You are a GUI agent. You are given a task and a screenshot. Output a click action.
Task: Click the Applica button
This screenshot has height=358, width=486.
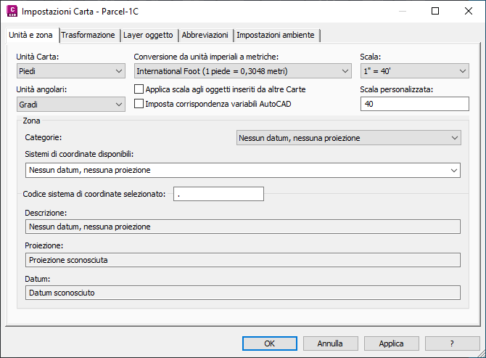pos(392,343)
